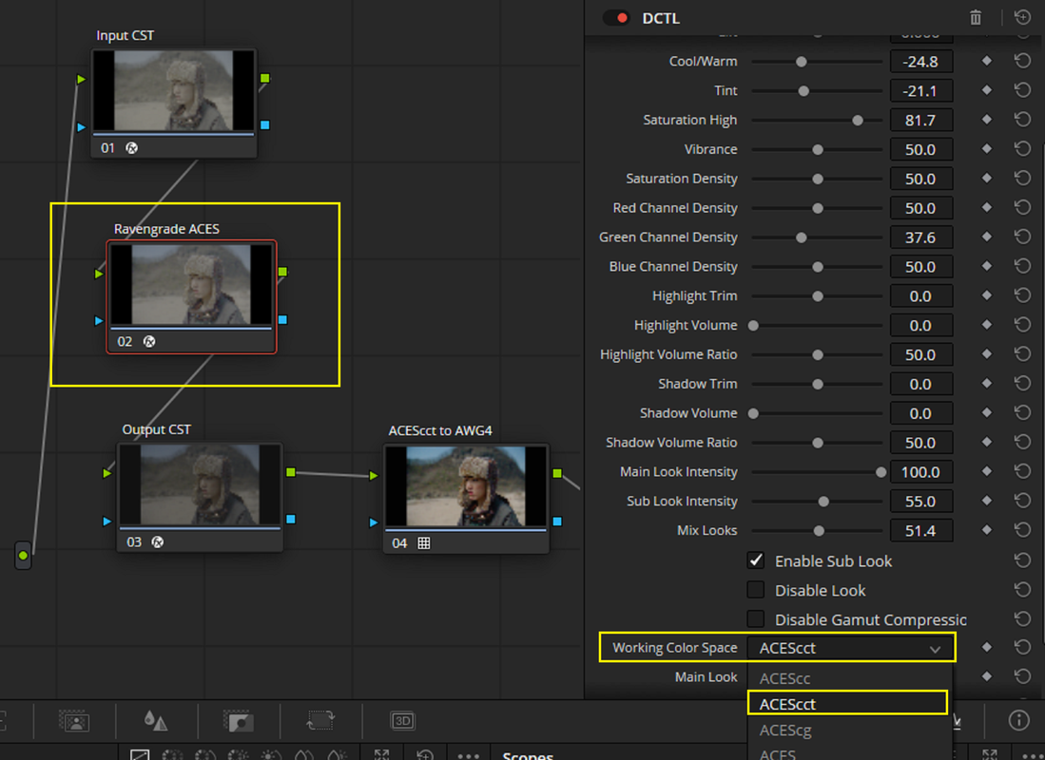Open the Key palette icon
The height and width of the screenshot is (760, 1045).
click(x=238, y=721)
